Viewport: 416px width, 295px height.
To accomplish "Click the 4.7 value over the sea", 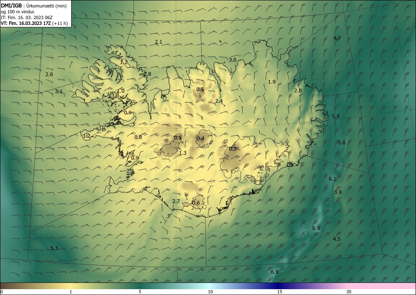I will (337, 38).
